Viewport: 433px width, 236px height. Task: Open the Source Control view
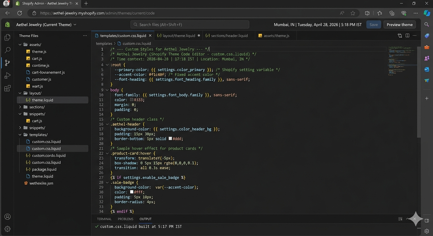8,63
